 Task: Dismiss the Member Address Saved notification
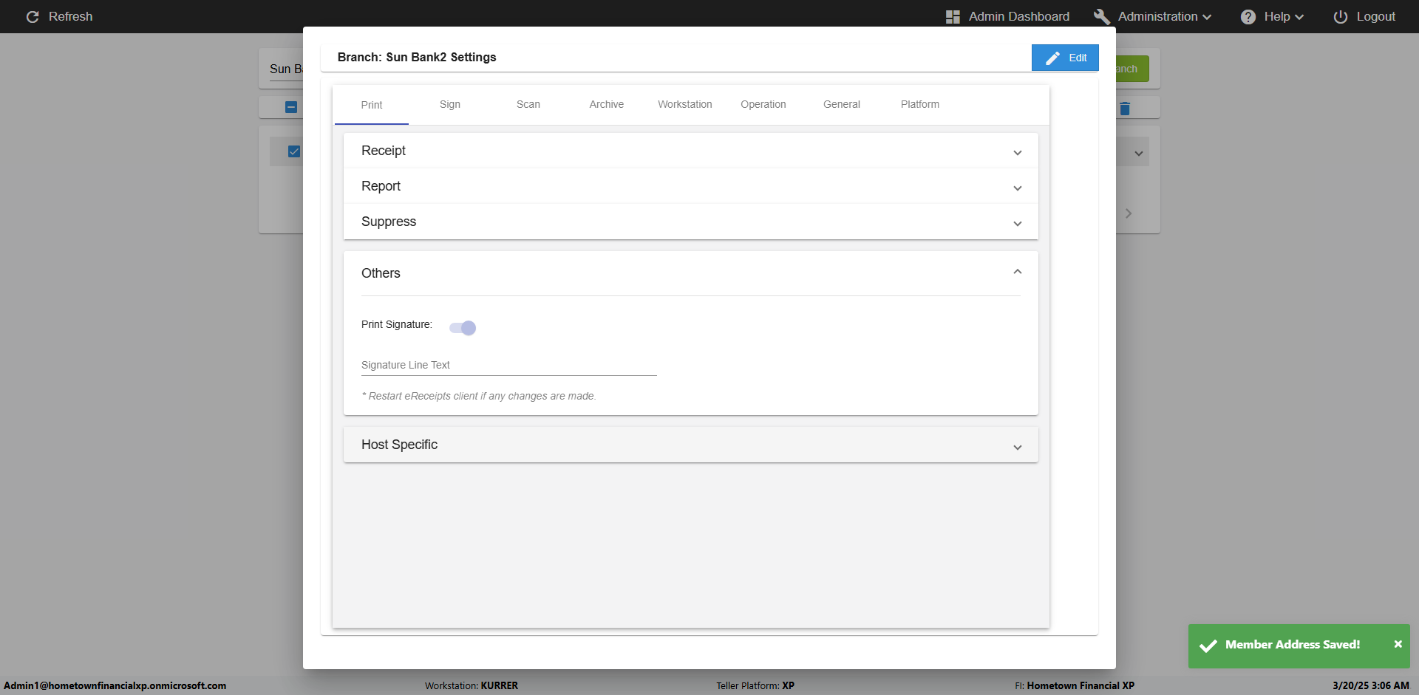click(x=1398, y=644)
